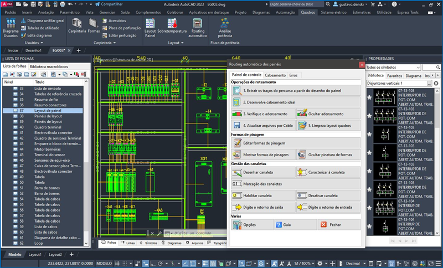Image resolution: width=443 pixels, height=268 pixels.
Task: Click the Opções button
Action: click(250, 225)
